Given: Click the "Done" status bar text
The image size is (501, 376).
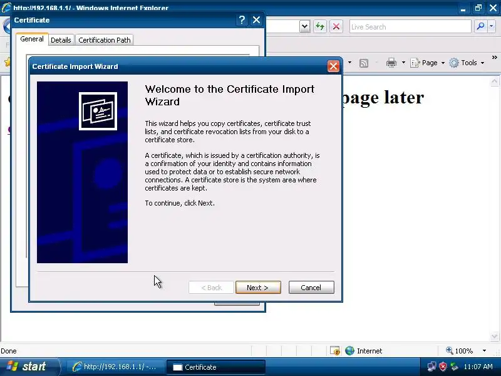Looking at the screenshot, I should [9, 351].
